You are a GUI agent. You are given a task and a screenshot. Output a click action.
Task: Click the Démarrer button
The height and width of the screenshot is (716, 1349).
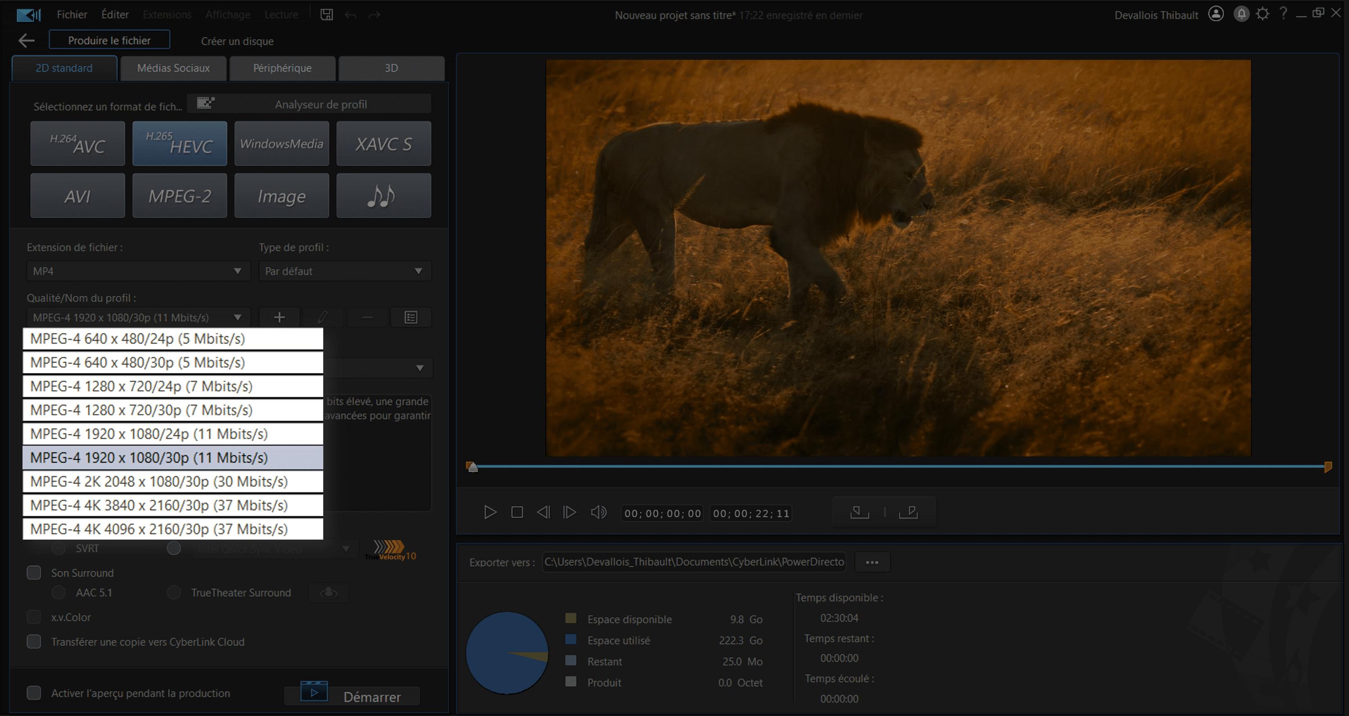352,696
